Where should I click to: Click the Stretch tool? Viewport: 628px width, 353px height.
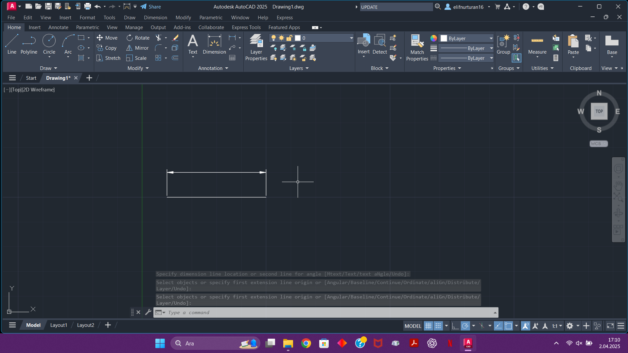coord(109,58)
